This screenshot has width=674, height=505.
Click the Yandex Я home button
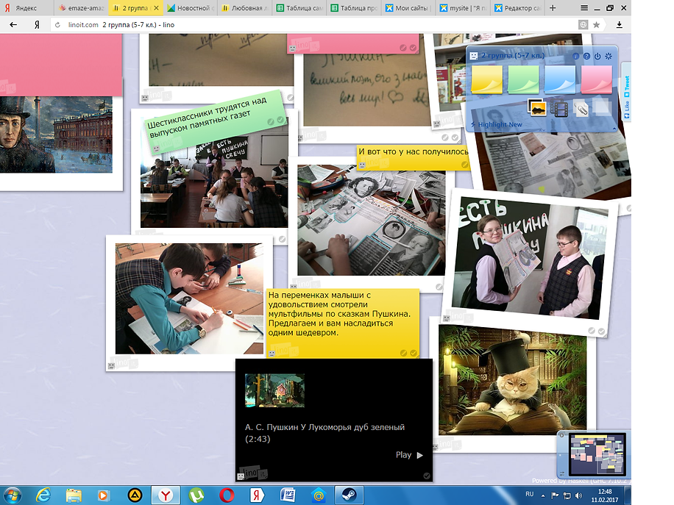coord(37,25)
